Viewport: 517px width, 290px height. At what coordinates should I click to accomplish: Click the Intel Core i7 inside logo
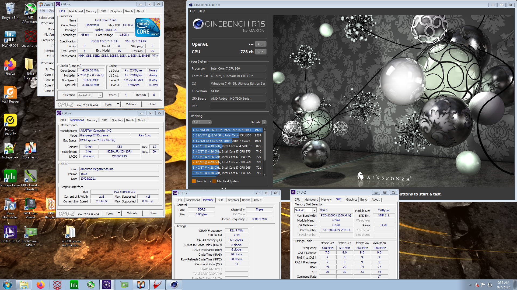click(x=148, y=27)
